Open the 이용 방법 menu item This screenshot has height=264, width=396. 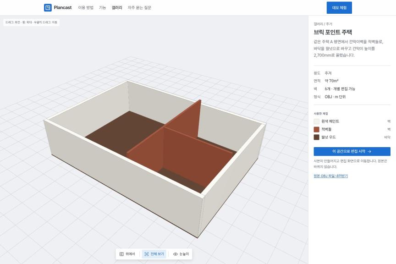point(86,8)
